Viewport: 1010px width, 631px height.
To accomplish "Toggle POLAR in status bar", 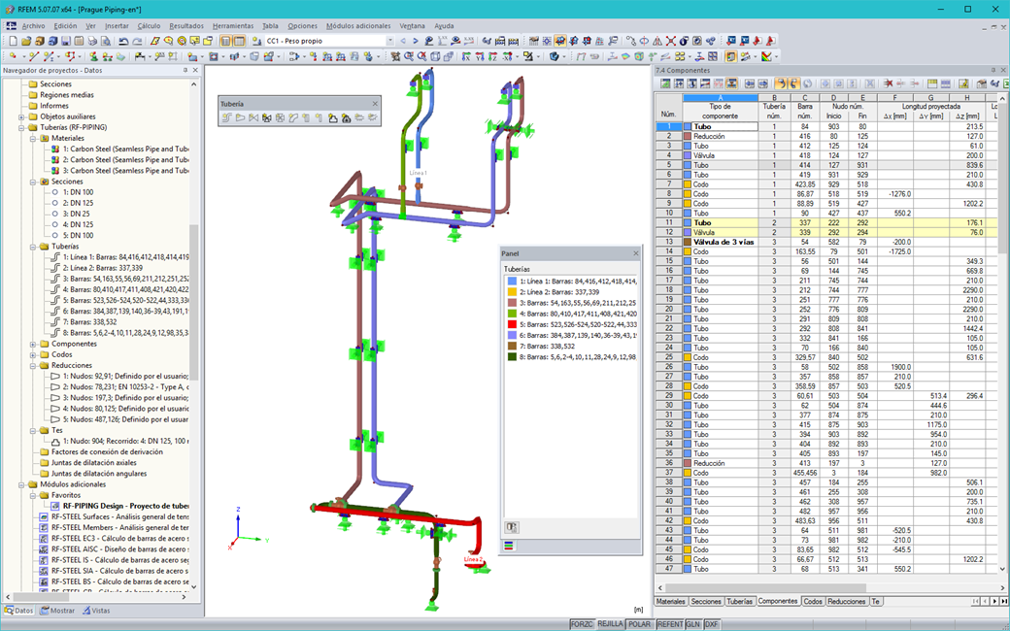I will point(639,624).
